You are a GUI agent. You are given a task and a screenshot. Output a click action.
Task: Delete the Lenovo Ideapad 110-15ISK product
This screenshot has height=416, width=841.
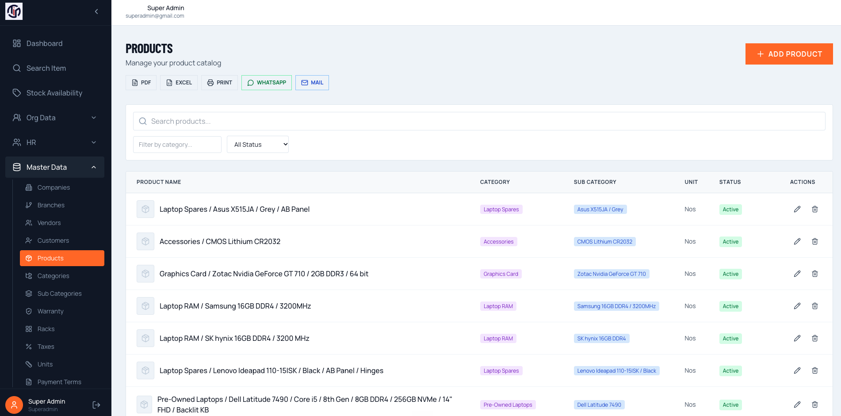815,370
